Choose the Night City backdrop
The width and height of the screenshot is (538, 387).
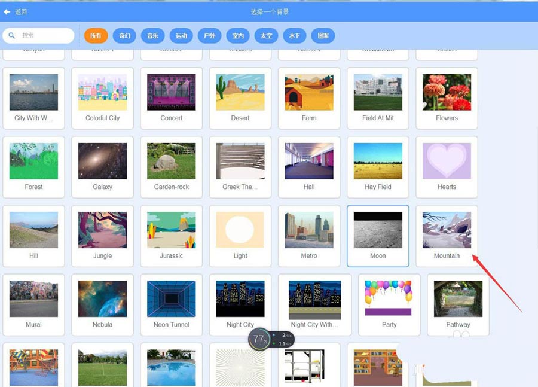[240, 305]
